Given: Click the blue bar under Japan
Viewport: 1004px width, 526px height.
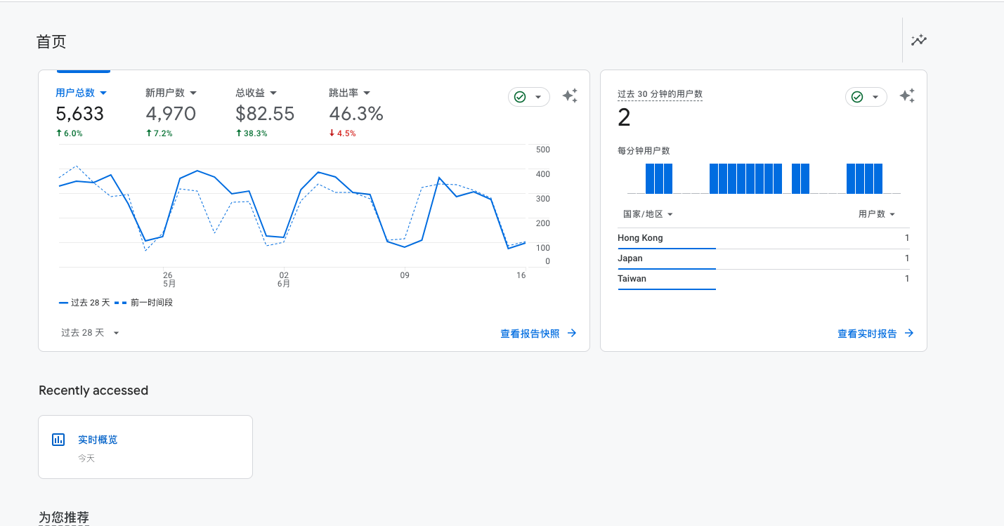Looking at the screenshot, I should (666, 269).
